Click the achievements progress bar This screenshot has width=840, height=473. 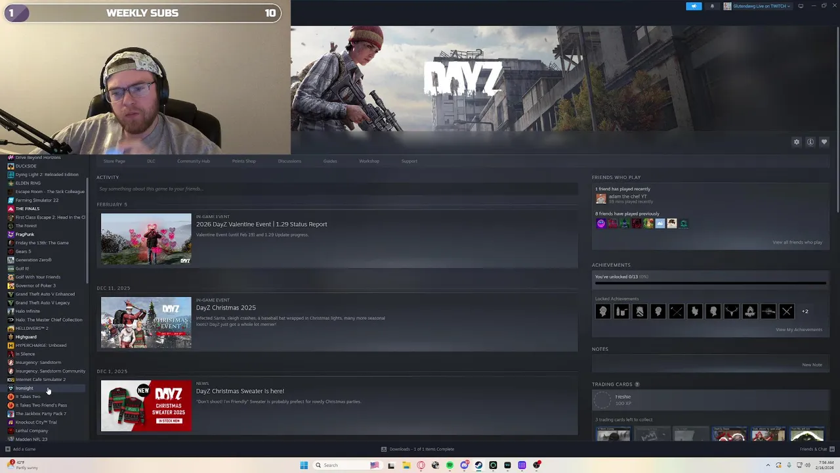(x=710, y=284)
